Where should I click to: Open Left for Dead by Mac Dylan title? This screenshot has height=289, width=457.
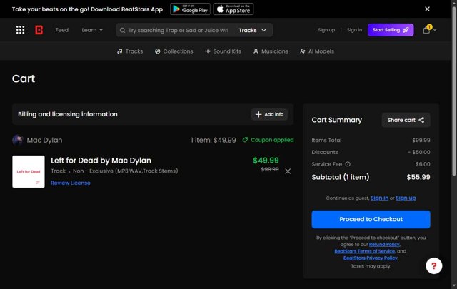click(x=101, y=161)
